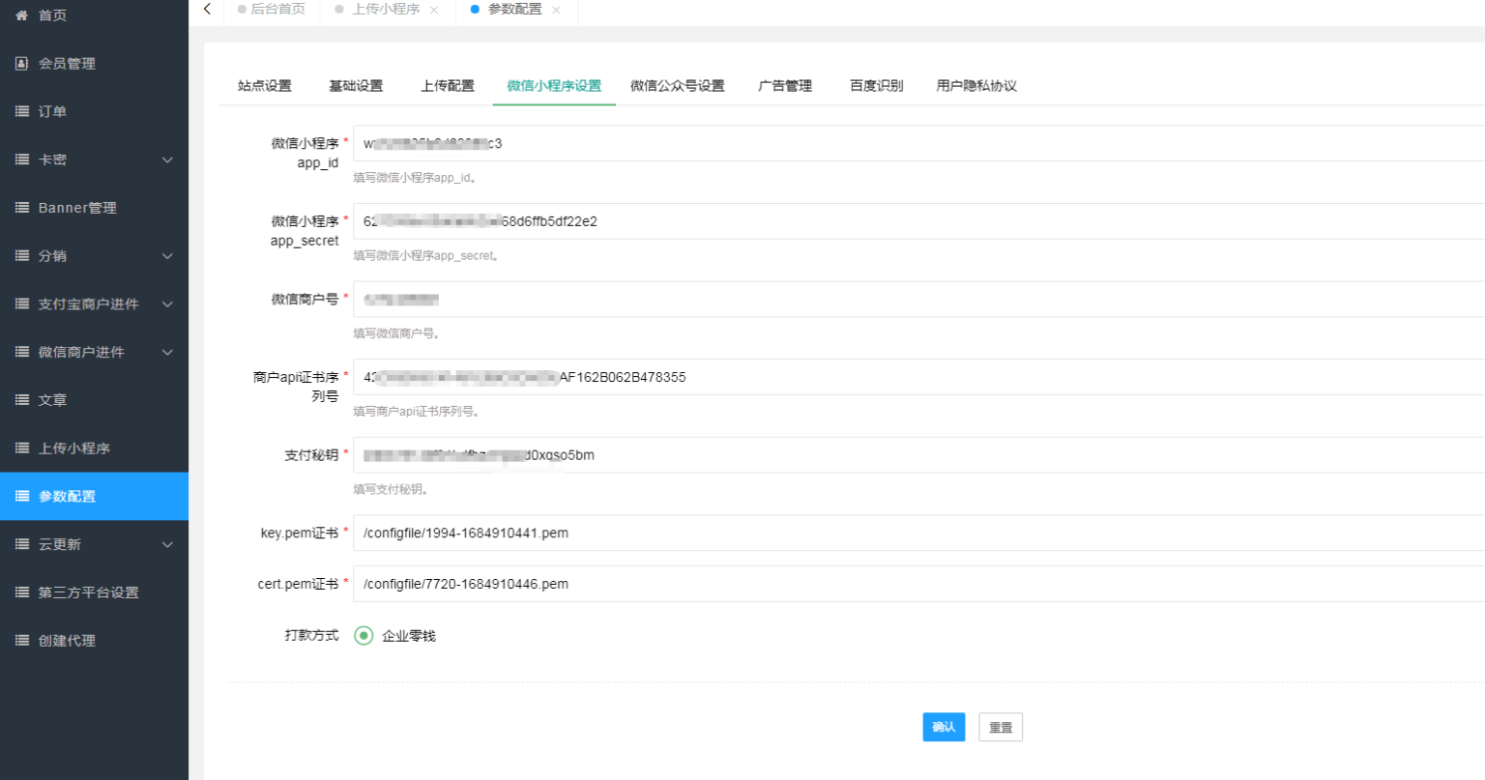Expand the 分销 distribution menu
The width and height of the screenshot is (1485, 780).
click(x=166, y=255)
